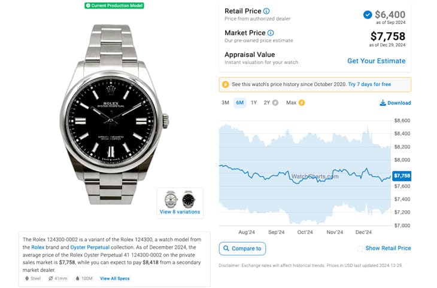Expand View All Specs
Image resolution: width=437 pixels, height=288 pixels.
[114, 278]
